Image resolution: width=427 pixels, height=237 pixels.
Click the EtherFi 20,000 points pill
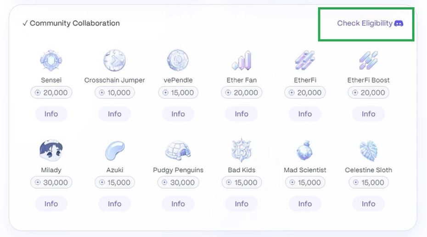(305, 93)
